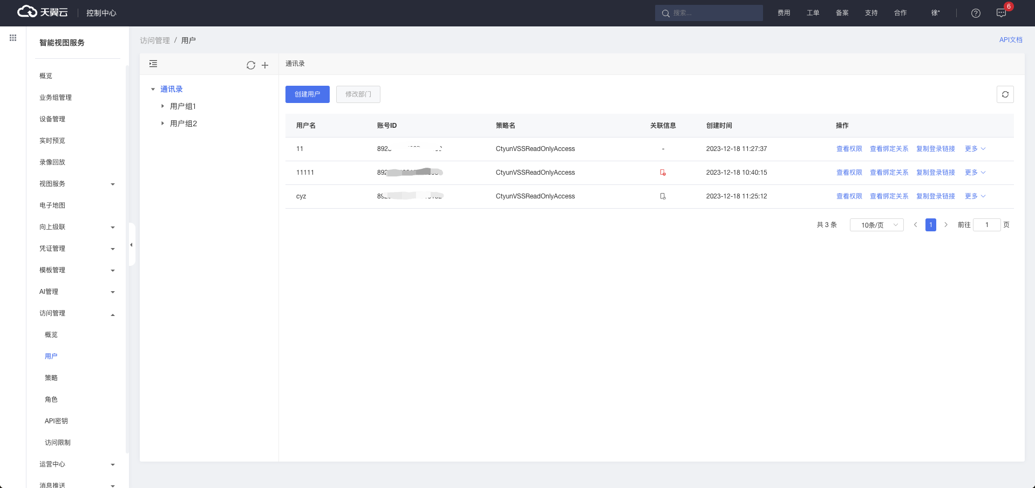
Task: Click the plus icon to add group
Action: click(x=265, y=65)
